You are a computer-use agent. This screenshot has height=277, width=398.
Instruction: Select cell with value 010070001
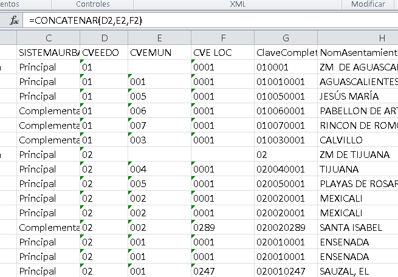tap(286, 125)
